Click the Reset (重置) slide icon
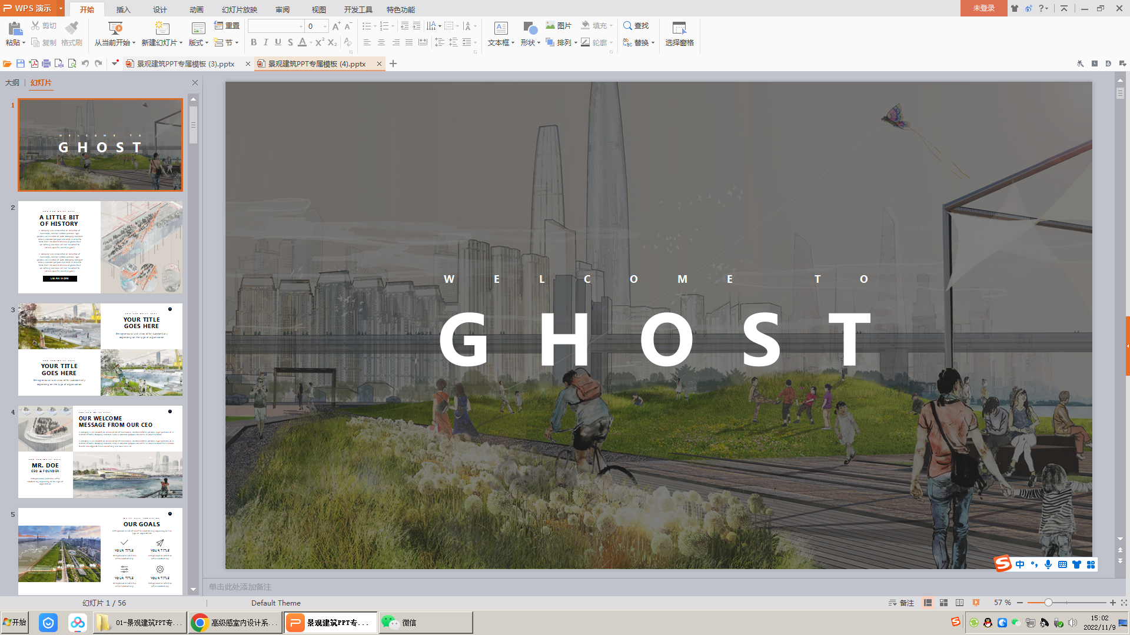This screenshot has width=1130, height=635. [227, 25]
